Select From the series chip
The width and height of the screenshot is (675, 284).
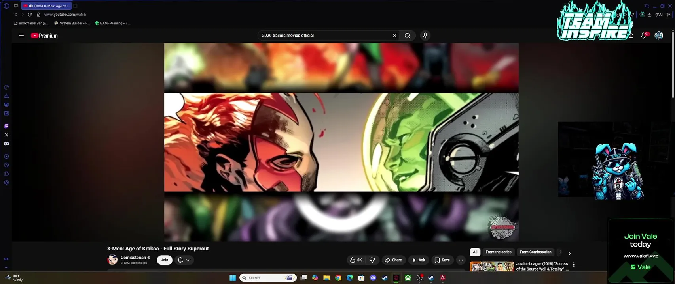(499, 252)
